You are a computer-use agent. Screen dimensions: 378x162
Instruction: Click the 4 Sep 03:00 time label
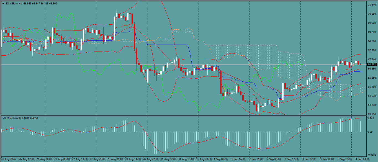[362, 160]
